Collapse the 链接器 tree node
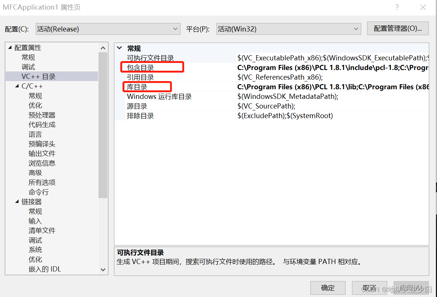 (16, 201)
